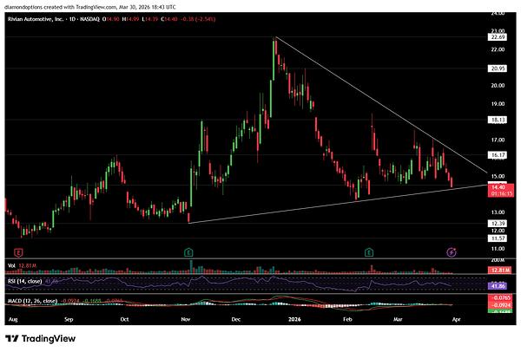Open the earnings E marker in February

[369, 252]
